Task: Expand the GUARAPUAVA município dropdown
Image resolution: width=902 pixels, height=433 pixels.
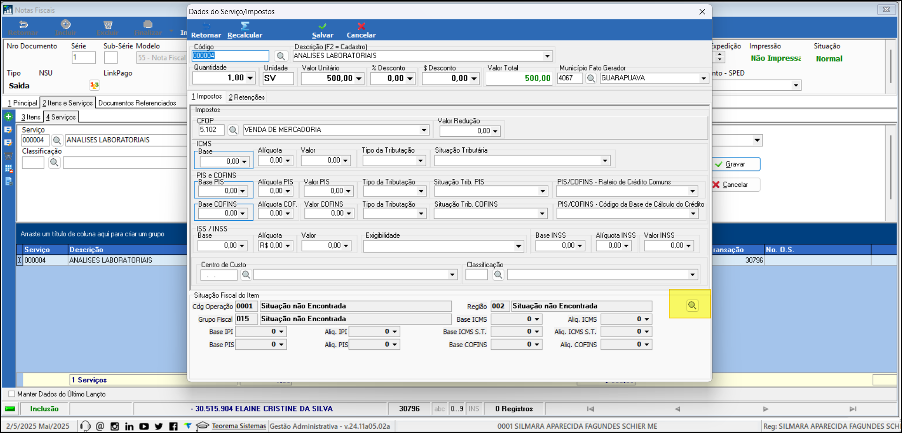Action: pos(704,78)
